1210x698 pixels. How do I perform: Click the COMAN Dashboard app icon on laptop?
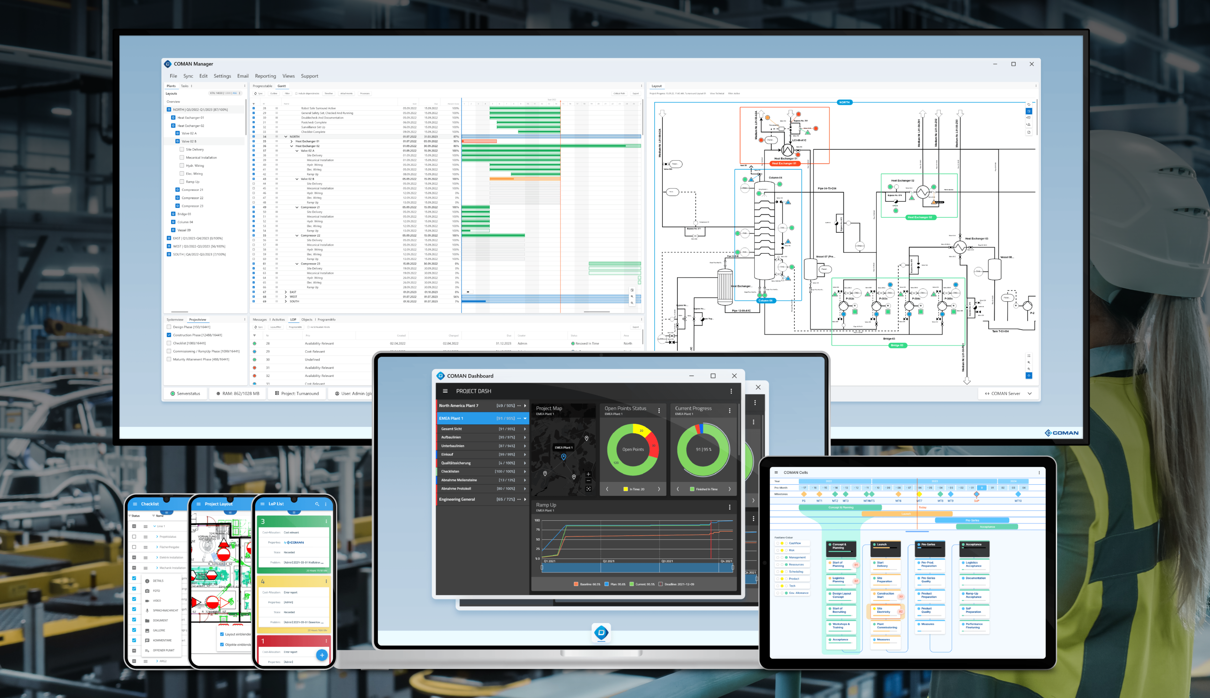click(x=601, y=632)
